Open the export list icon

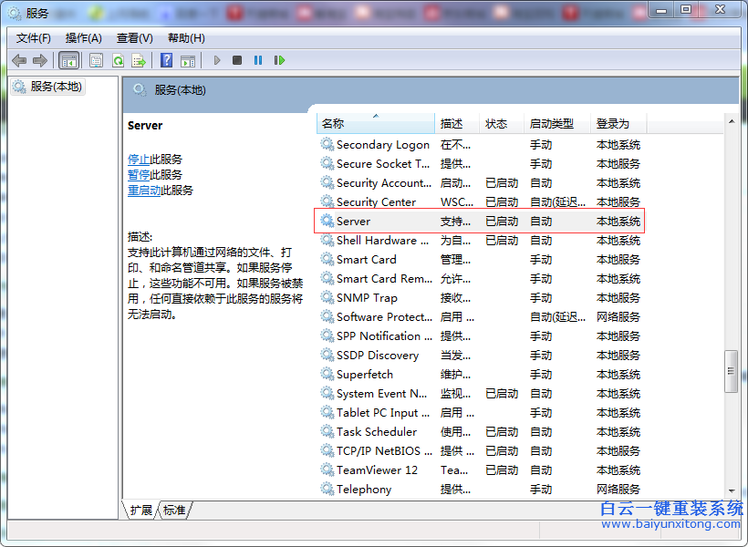click(139, 60)
